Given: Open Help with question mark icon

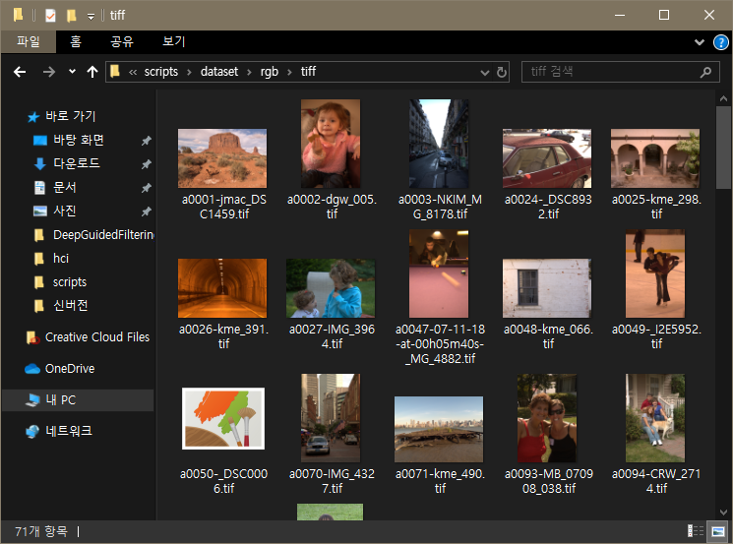Looking at the screenshot, I should [x=720, y=42].
